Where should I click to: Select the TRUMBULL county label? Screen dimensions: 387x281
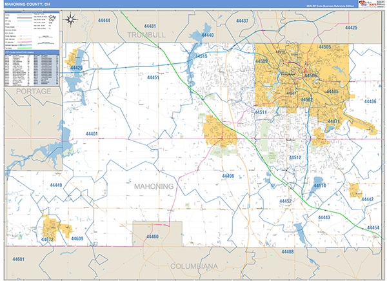tap(146, 35)
